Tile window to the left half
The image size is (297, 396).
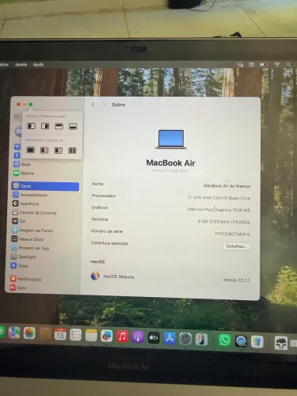point(31,126)
